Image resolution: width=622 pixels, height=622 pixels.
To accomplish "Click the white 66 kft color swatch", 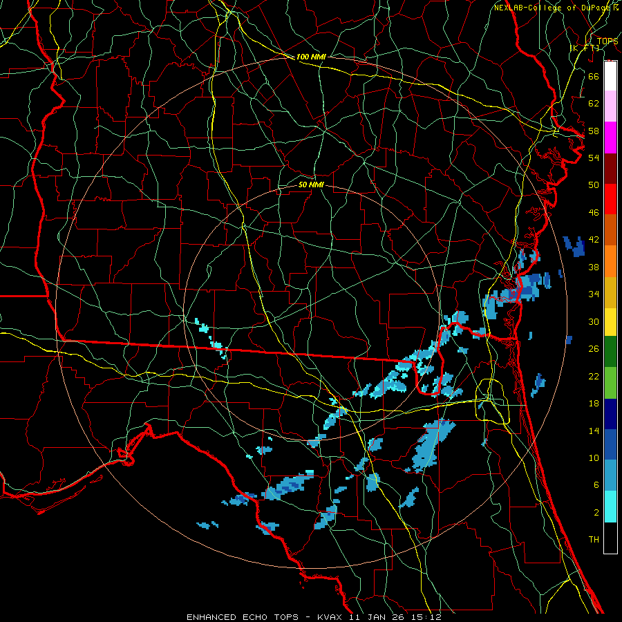I will 610,76.
